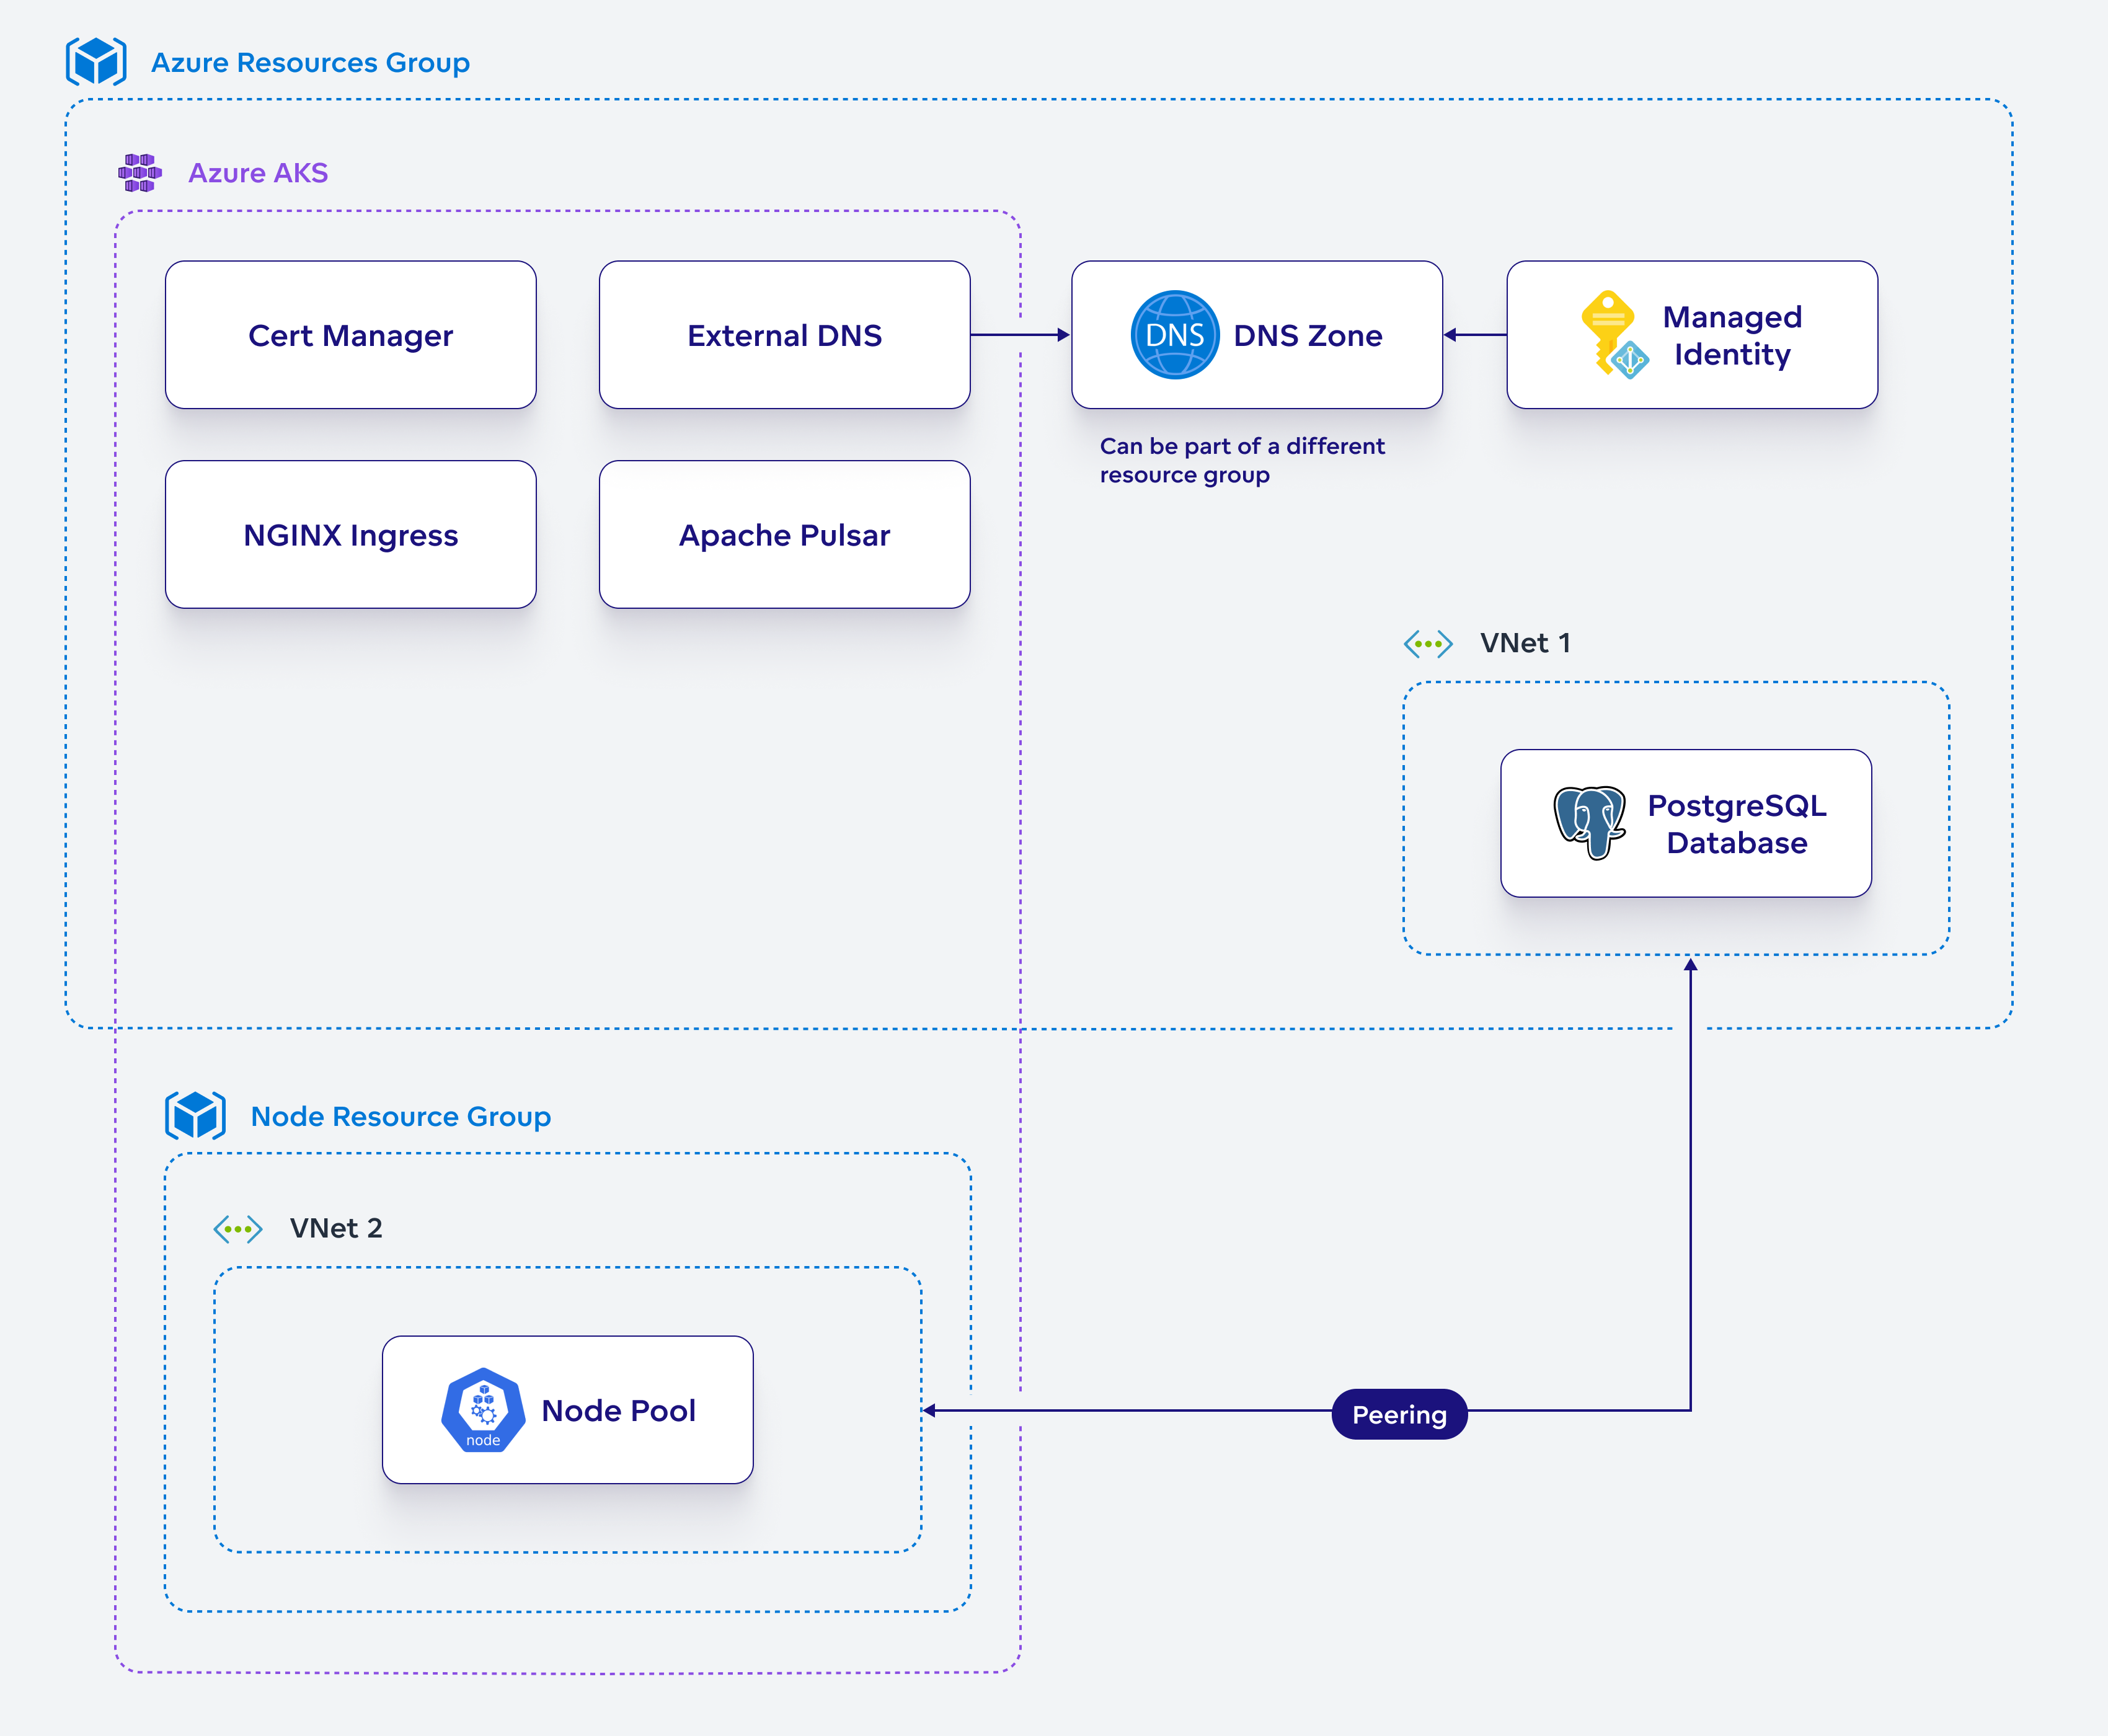2108x1736 pixels.
Task: Click the Node Resource Group title text
Action: (401, 1117)
